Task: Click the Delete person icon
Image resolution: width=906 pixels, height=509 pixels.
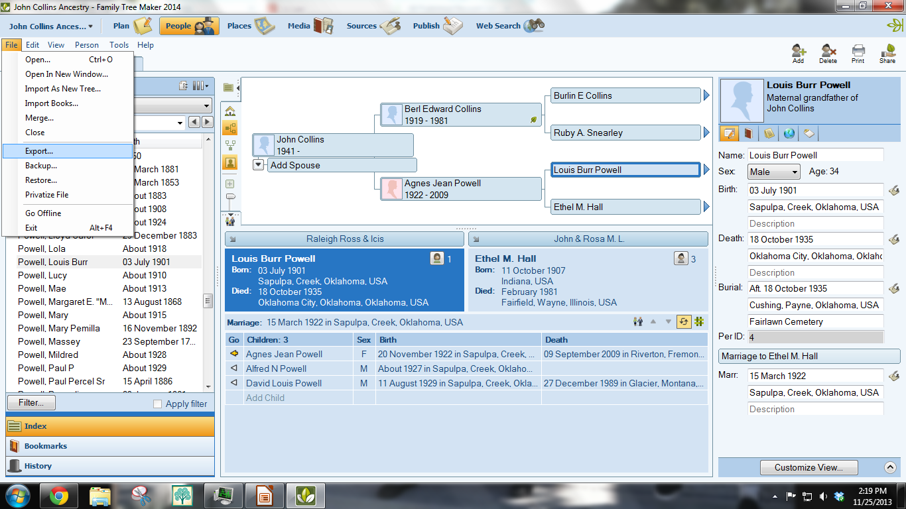Action: (x=828, y=53)
